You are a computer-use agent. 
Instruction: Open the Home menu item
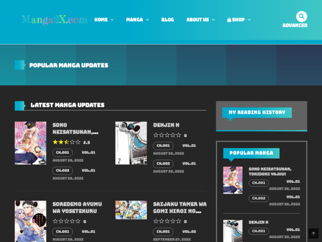pyautogui.click(x=101, y=20)
